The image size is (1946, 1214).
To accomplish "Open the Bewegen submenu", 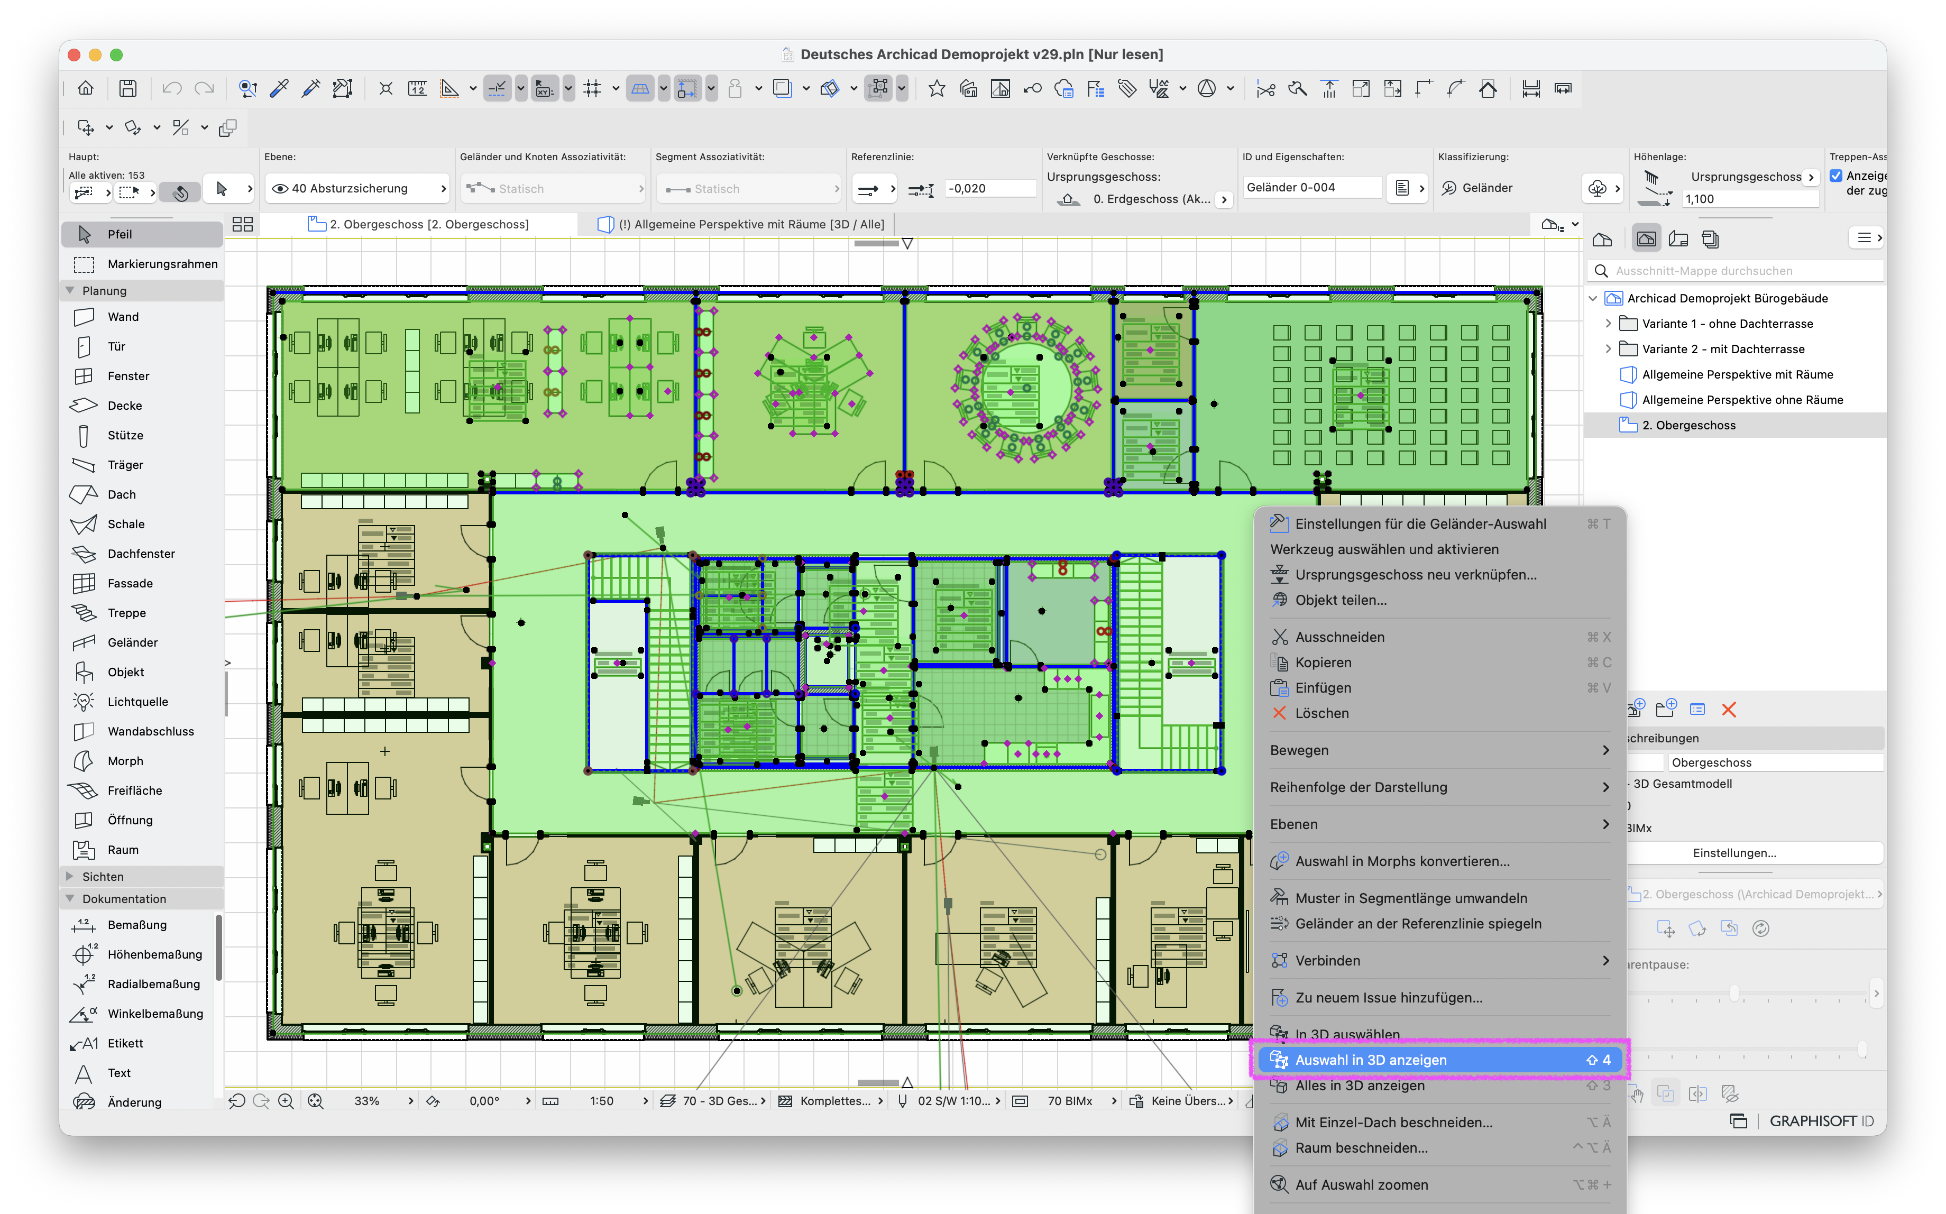I will click(1440, 750).
